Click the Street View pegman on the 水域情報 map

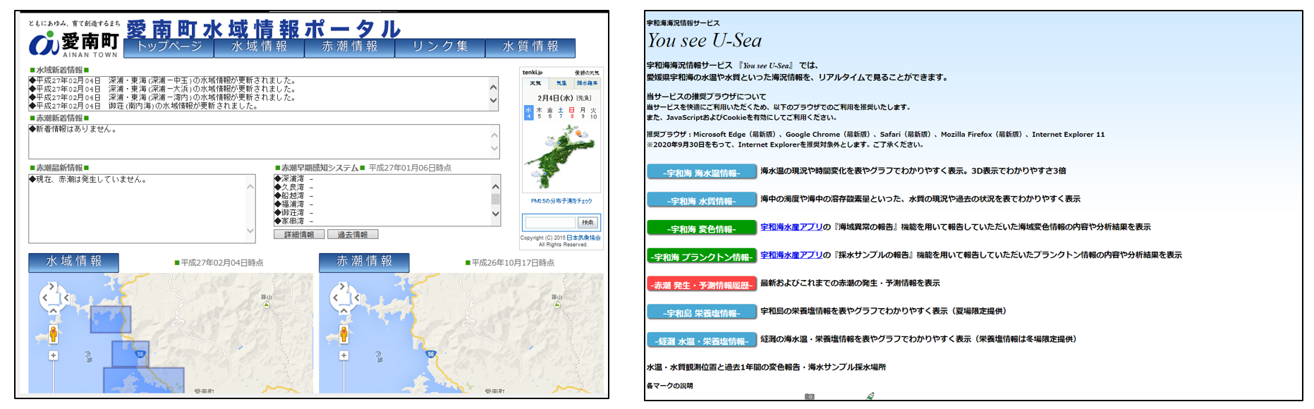(53, 333)
